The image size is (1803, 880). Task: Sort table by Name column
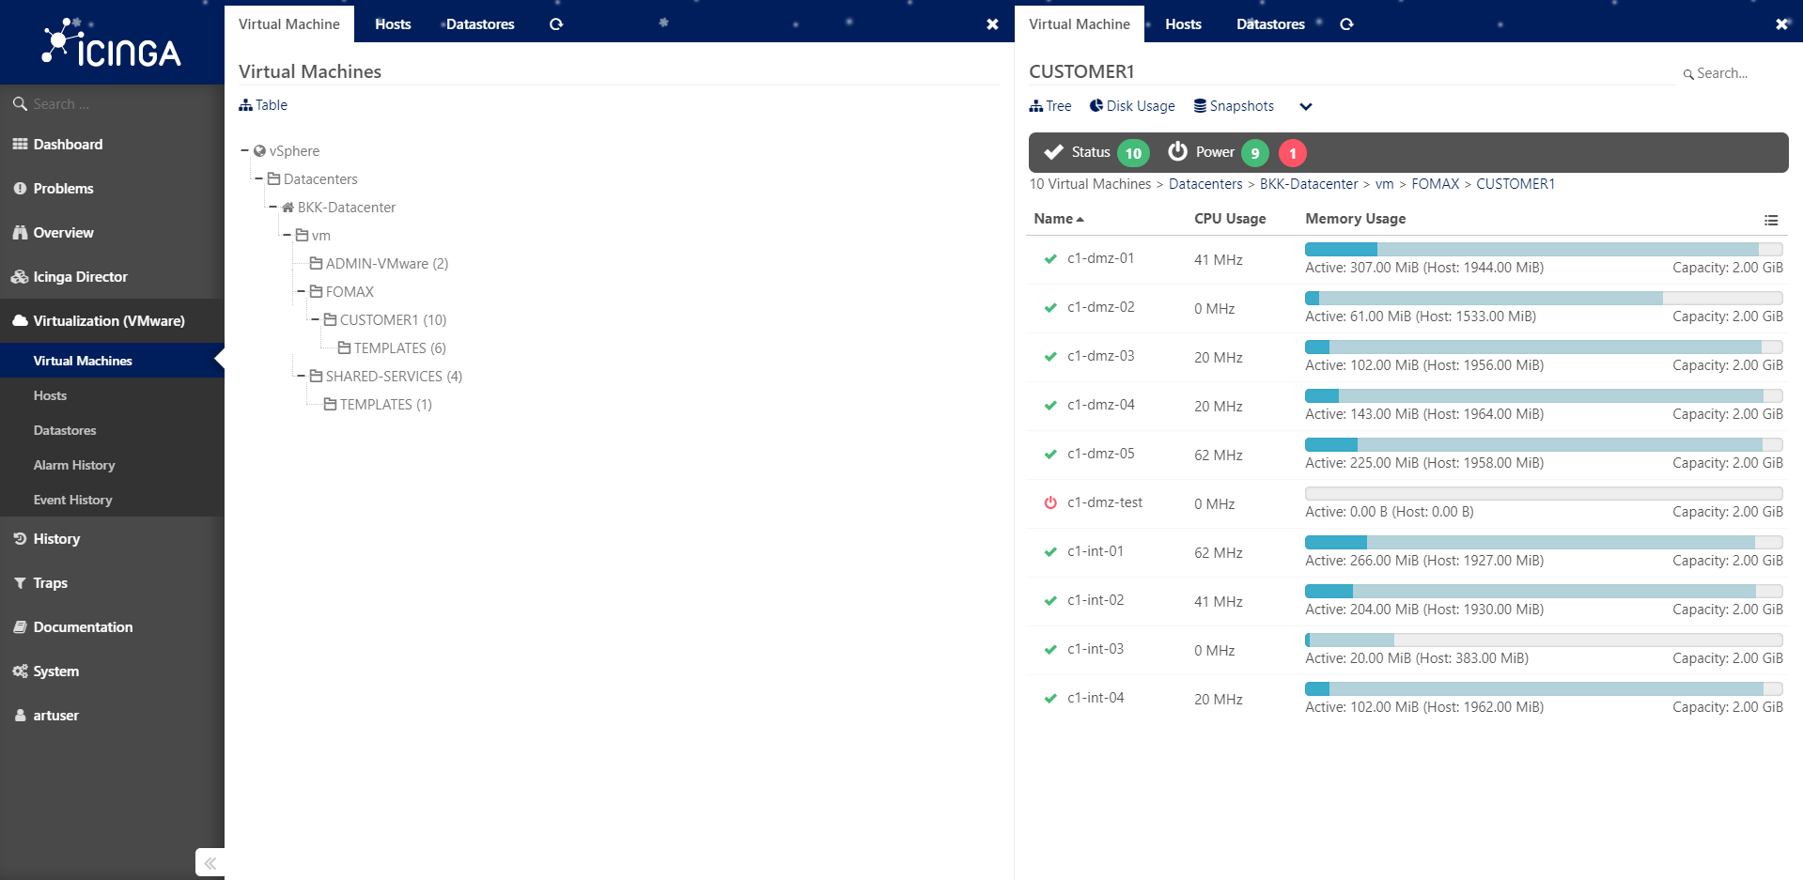coord(1059,219)
